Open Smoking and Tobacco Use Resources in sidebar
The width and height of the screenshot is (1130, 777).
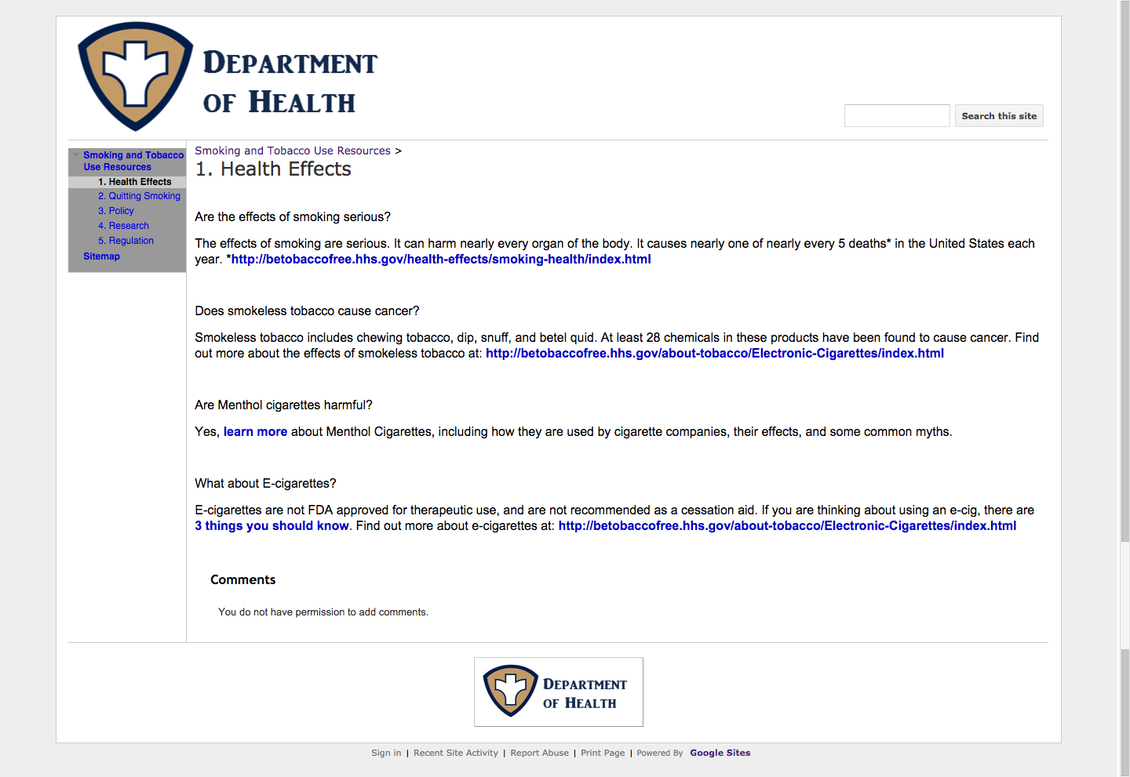133,161
